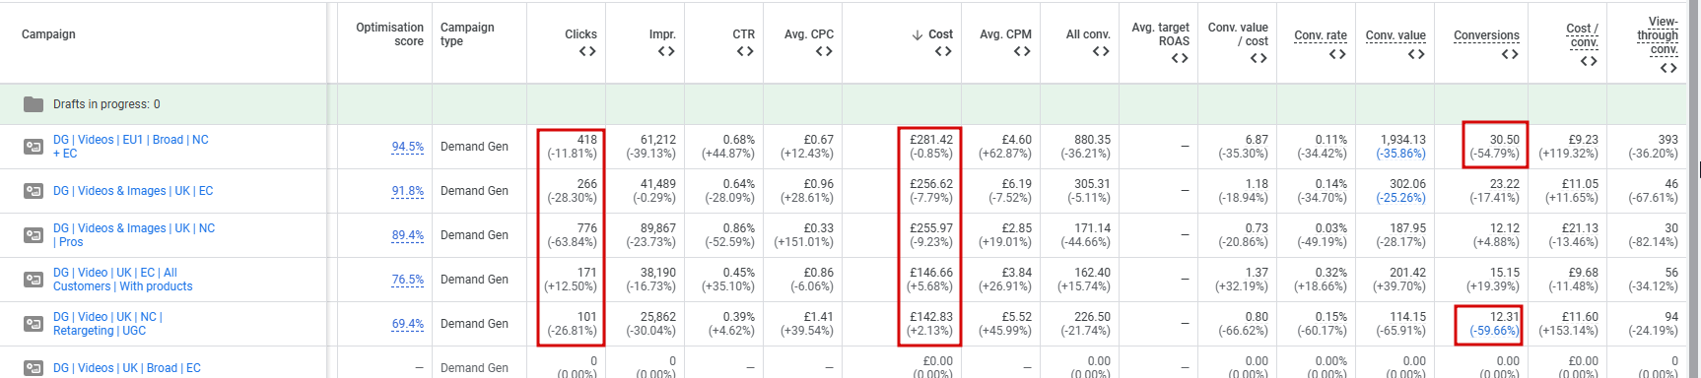The image size is (1701, 378).
Task: Click the campaign icon beside DG Video UK EC All Customers
Action: click(34, 280)
